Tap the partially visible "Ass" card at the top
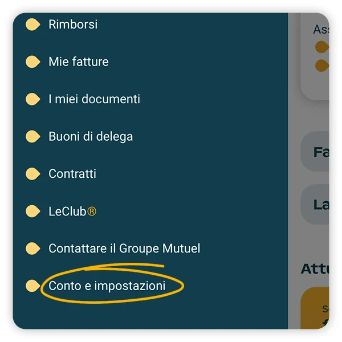This screenshot has width=342, height=342. tap(315, 57)
